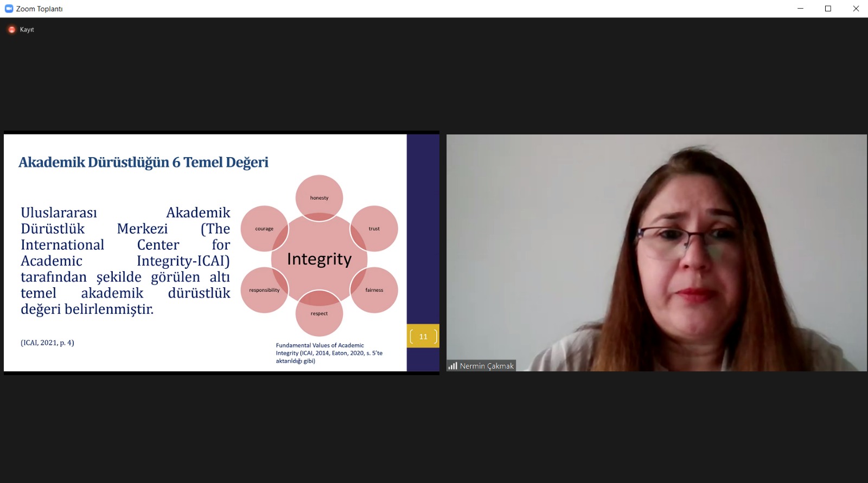Screen dimensions: 868x483
Task: Click the red recording indicator icon
Action: tap(12, 30)
